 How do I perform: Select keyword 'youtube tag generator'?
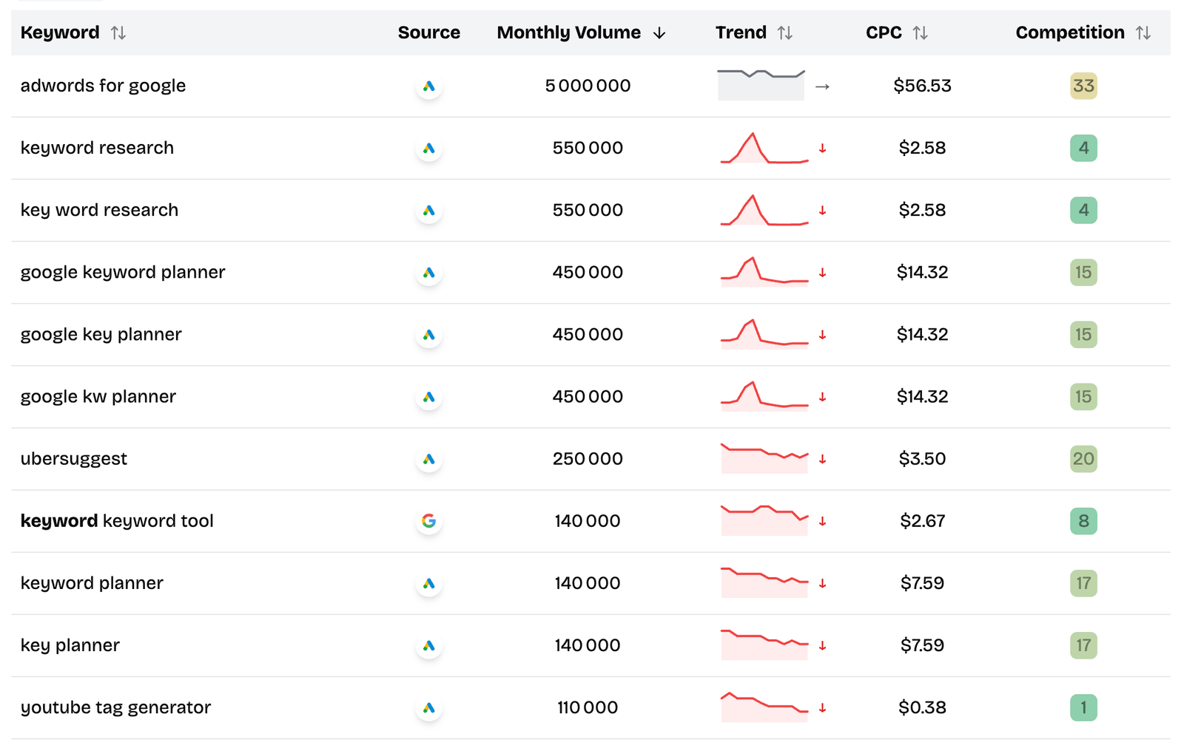pyautogui.click(x=115, y=707)
